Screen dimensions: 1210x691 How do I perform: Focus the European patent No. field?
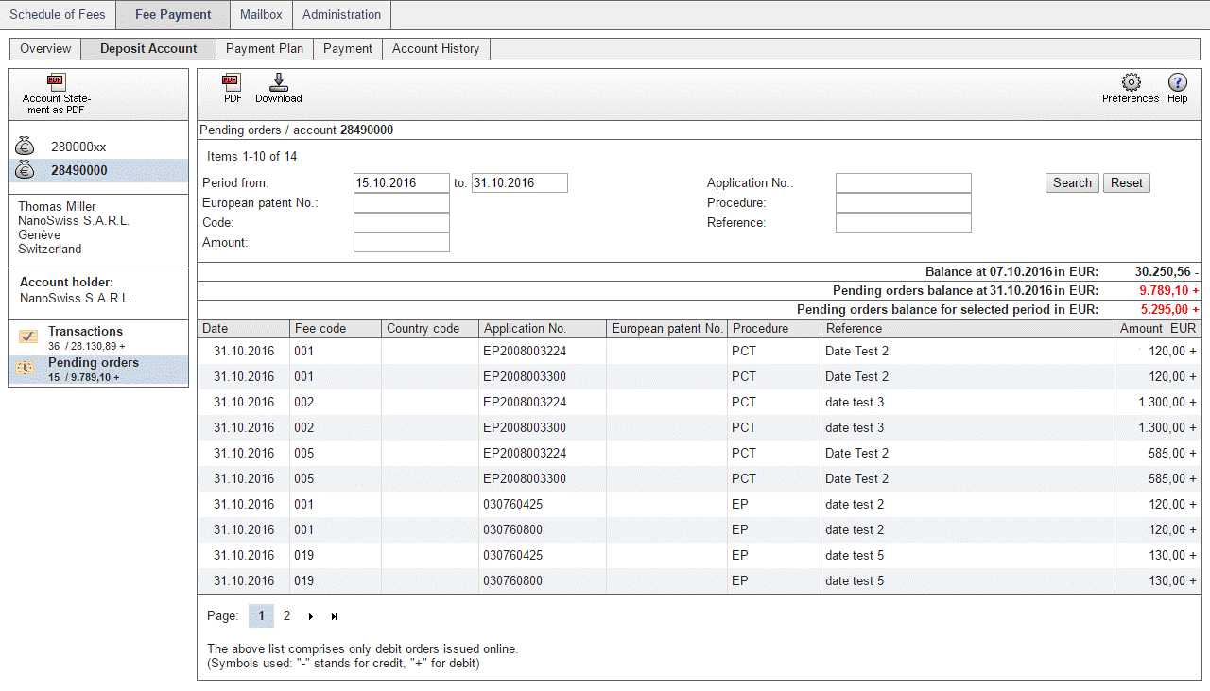tap(402, 203)
